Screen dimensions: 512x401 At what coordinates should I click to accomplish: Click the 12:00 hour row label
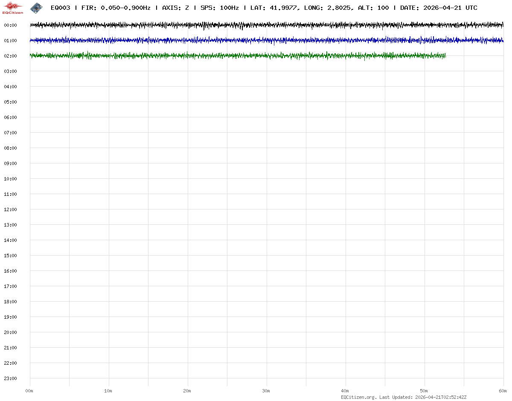(10, 209)
